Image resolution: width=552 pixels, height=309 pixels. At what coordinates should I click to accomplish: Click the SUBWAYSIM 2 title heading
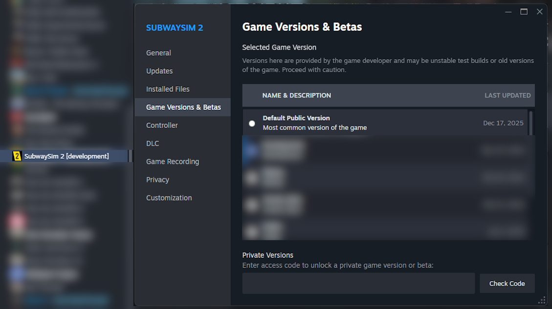(175, 28)
